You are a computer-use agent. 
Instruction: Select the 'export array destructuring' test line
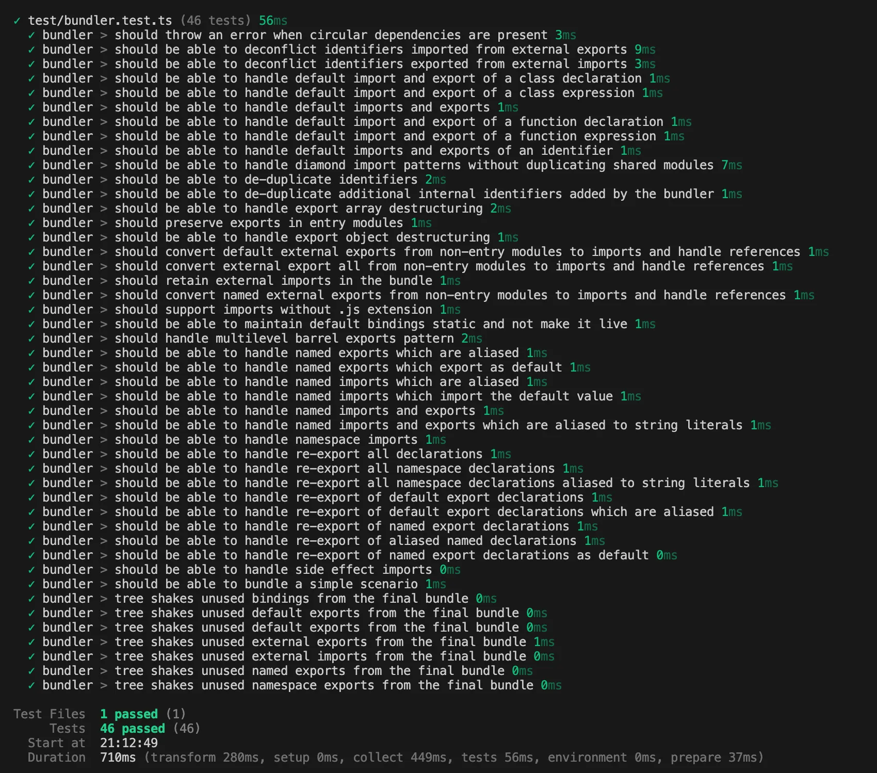[269, 208]
